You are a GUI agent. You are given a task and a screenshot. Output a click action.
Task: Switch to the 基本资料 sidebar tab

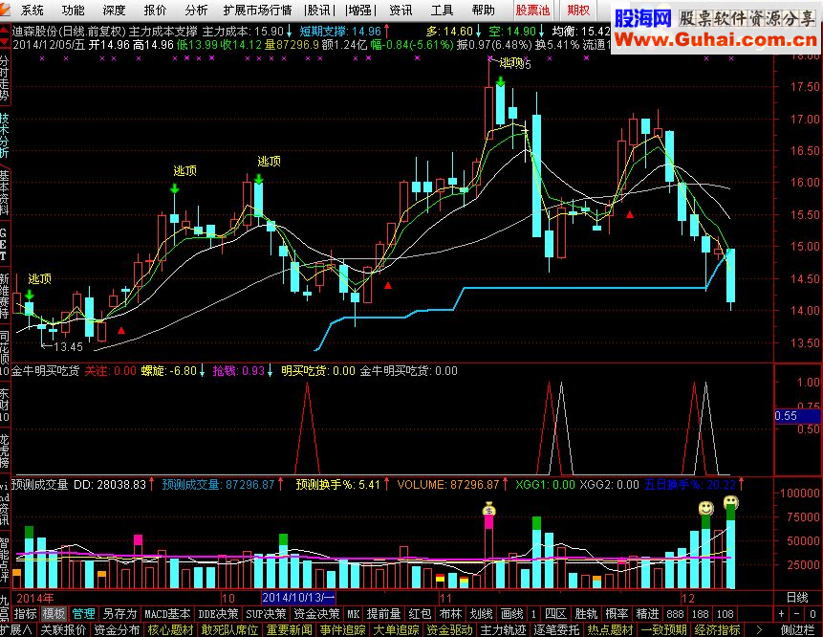[4, 192]
